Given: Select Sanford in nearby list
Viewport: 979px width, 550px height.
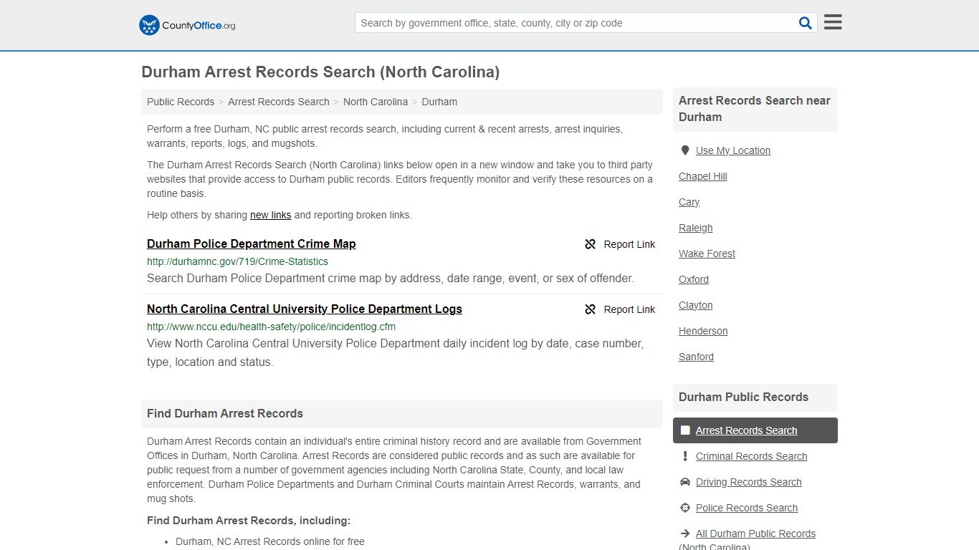Looking at the screenshot, I should 697,357.
